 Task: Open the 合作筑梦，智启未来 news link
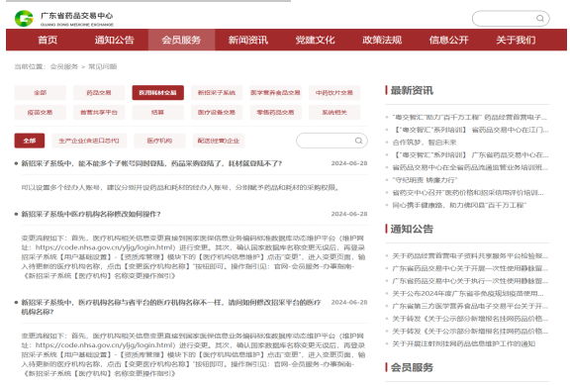425,143
